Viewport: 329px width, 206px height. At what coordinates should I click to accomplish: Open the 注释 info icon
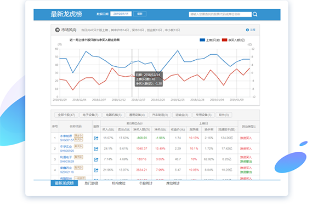coord(247,30)
